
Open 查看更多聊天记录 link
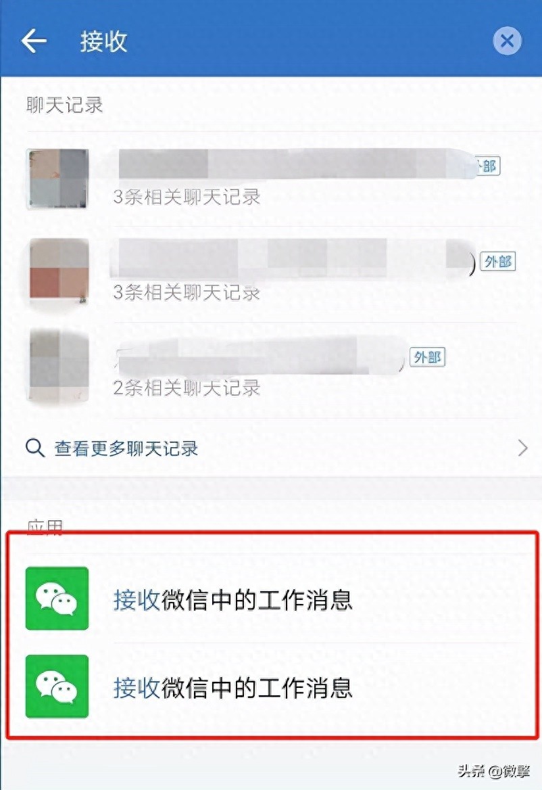click(126, 448)
